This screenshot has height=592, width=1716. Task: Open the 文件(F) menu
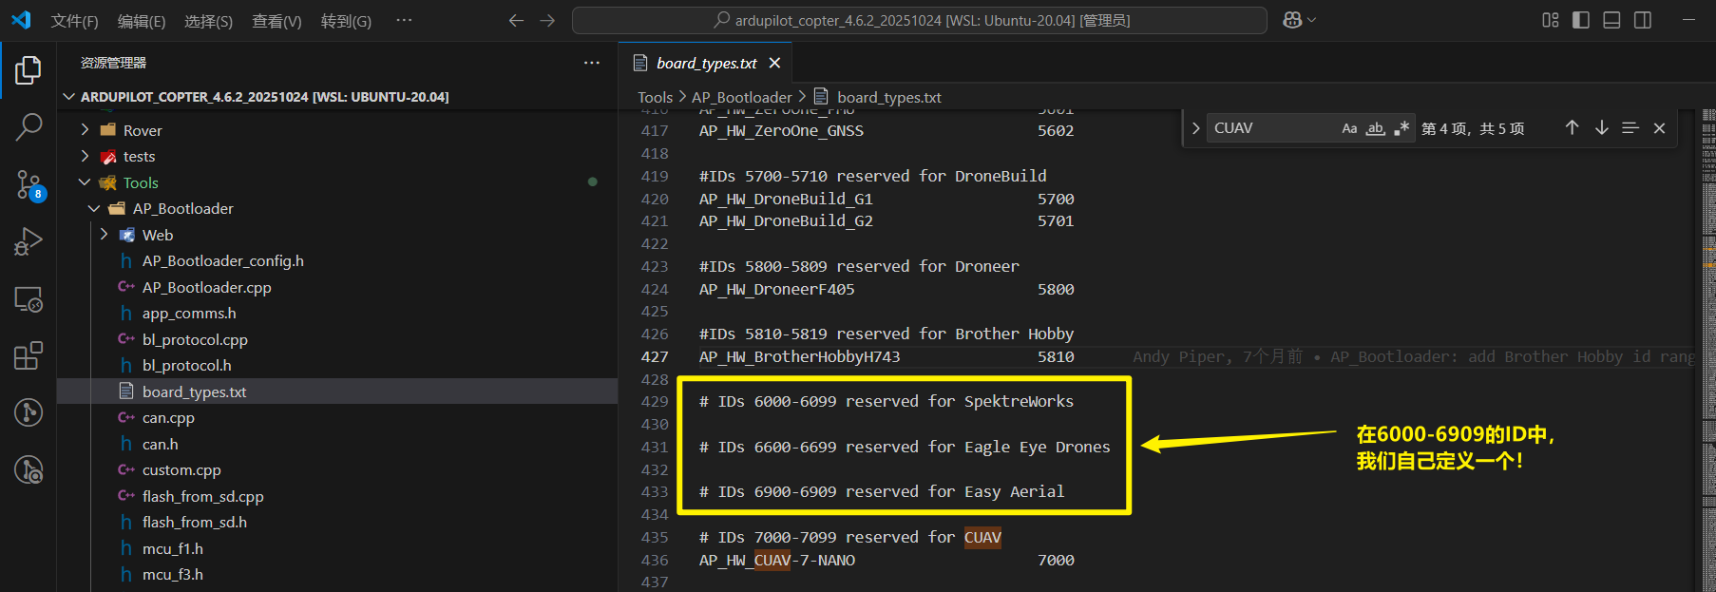point(74,21)
